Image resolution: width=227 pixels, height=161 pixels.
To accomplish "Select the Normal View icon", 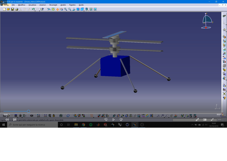I will [74, 9].
